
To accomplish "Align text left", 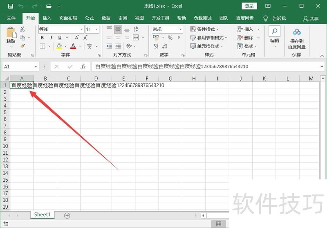I will click(109, 38).
